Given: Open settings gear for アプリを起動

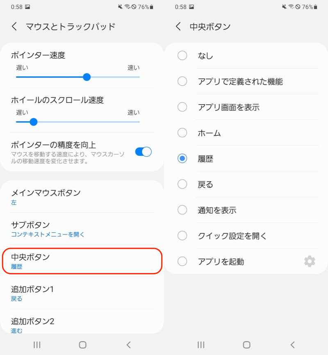Looking at the screenshot, I should (x=310, y=262).
